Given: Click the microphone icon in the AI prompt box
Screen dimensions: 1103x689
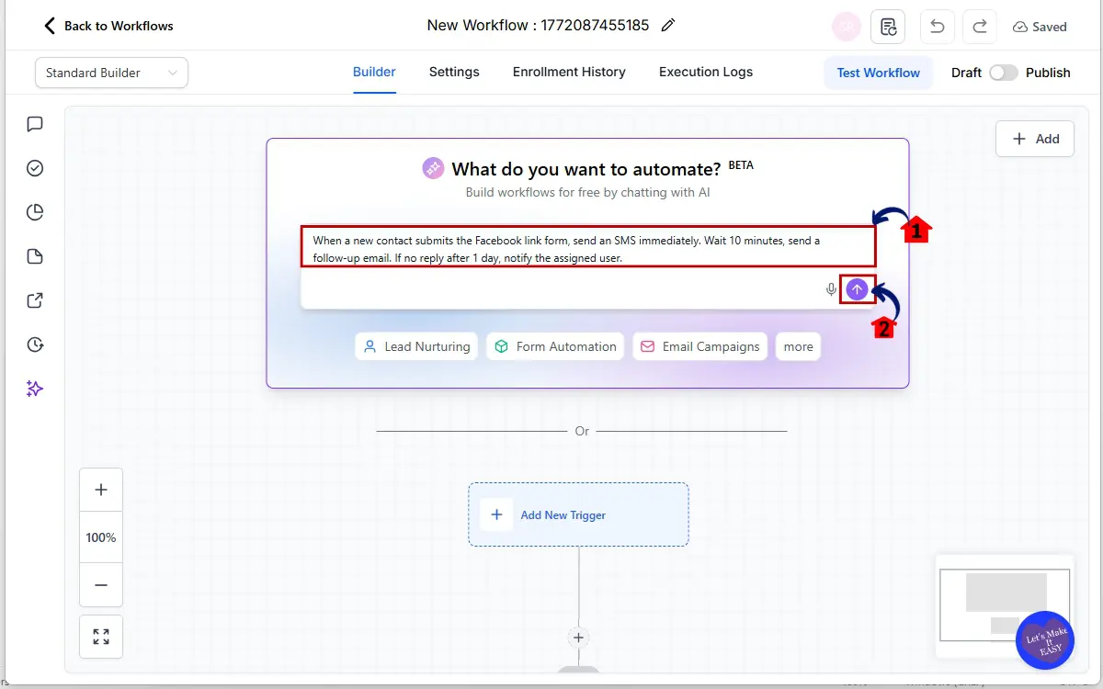Looking at the screenshot, I should point(830,288).
